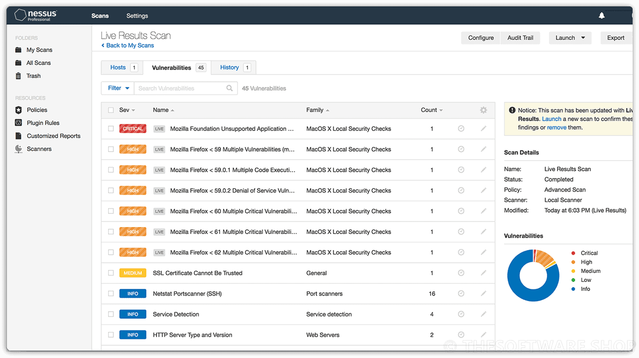Click the Critical legend color dot
639x358 pixels.
(573, 253)
